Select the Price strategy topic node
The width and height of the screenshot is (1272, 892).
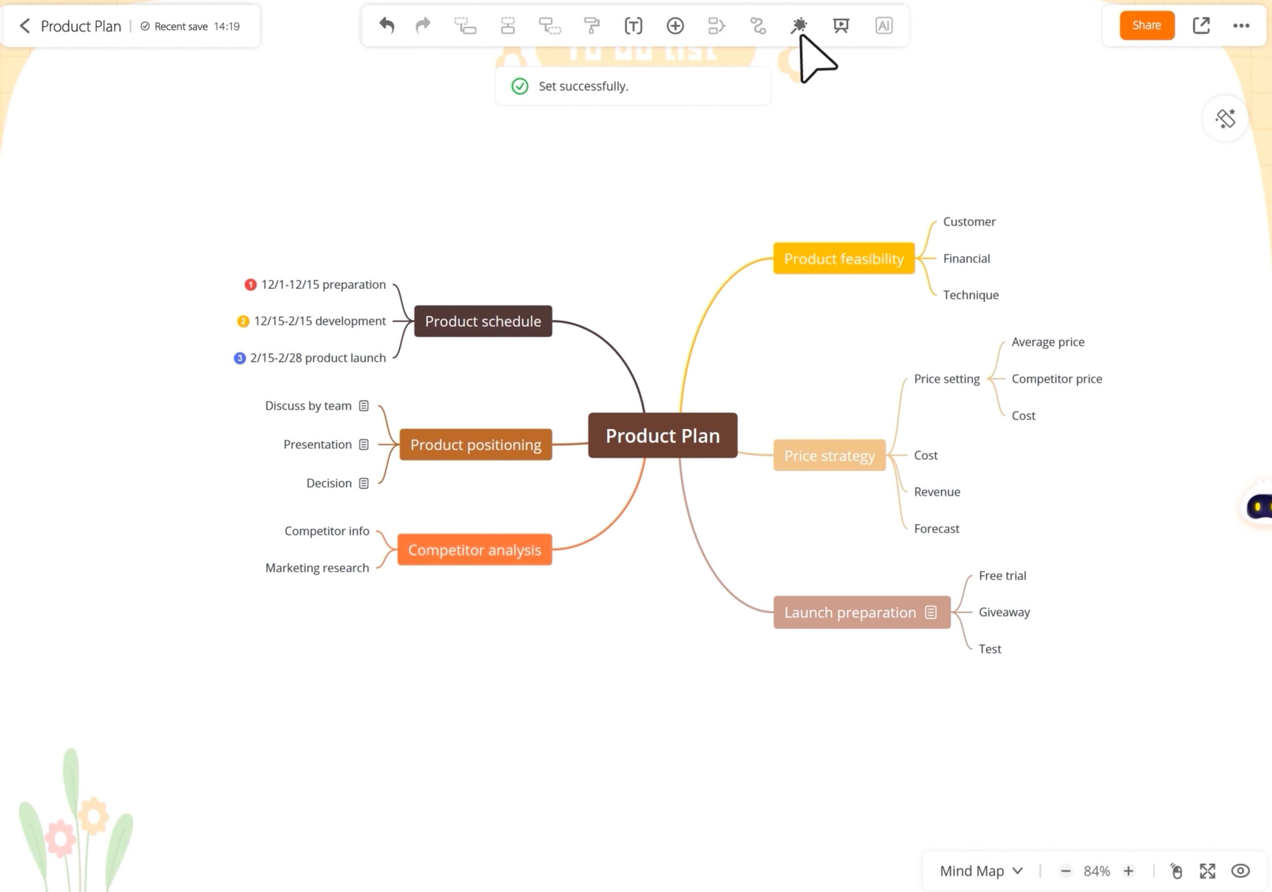[x=829, y=456]
